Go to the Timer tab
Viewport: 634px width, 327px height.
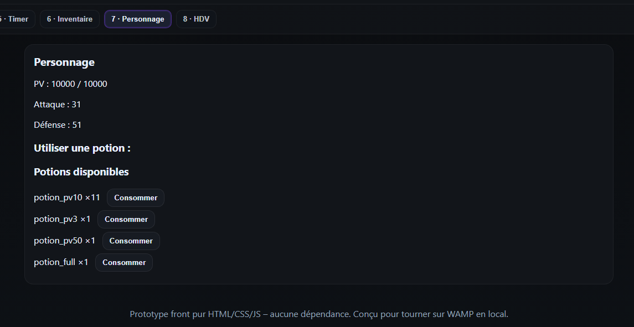(16, 19)
